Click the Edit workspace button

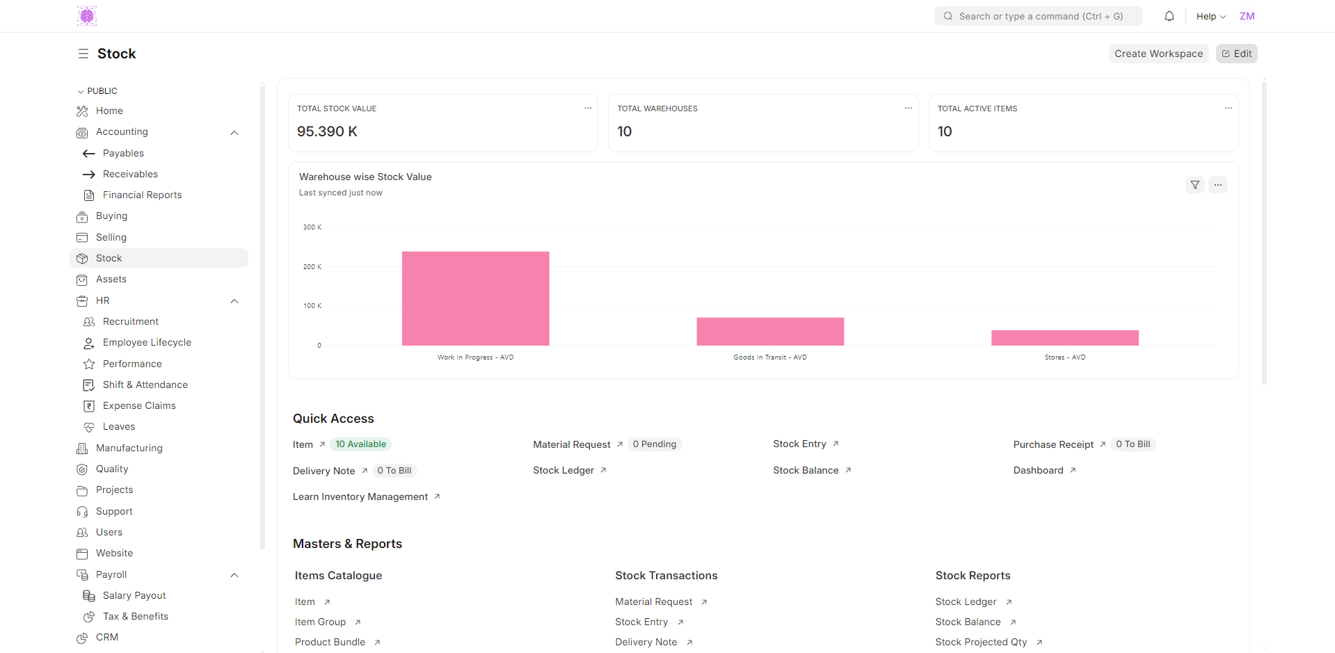tap(1237, 54)
